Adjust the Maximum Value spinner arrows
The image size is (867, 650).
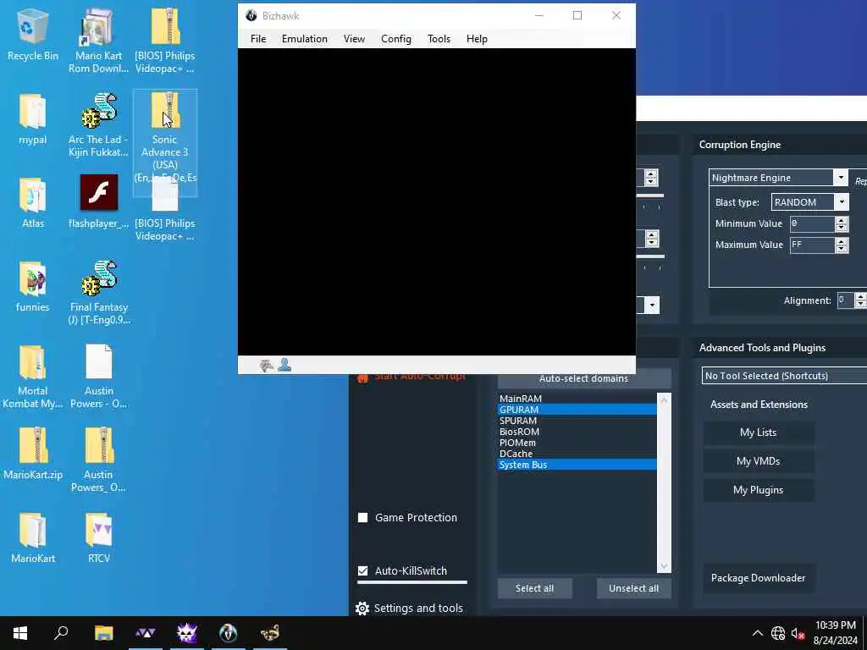tap(841, 245)
